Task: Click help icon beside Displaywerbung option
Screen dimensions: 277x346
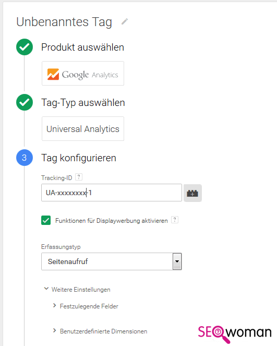Action: click(x=175, y=220)
